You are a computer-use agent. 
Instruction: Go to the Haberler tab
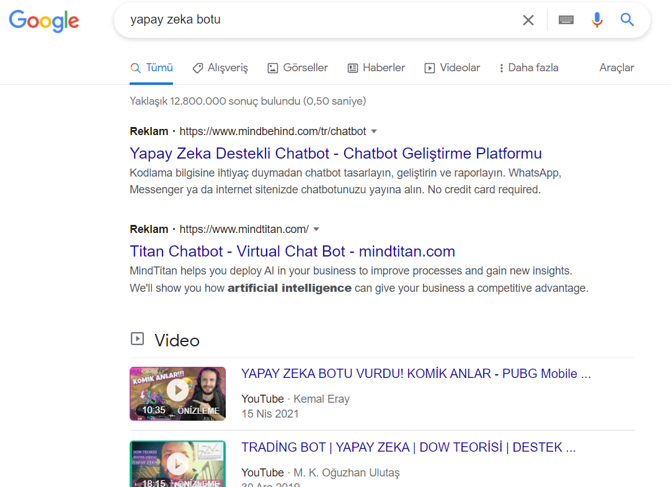tap(376, 68)
